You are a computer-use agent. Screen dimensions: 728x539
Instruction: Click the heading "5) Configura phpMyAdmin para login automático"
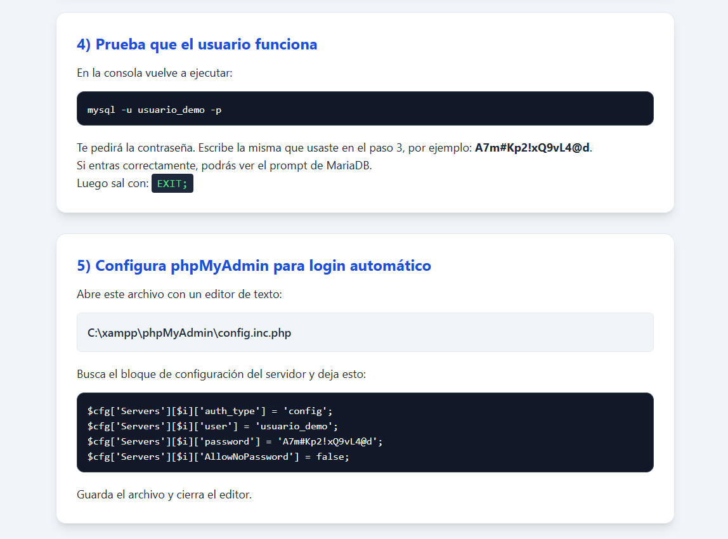(x=254, y=266)
